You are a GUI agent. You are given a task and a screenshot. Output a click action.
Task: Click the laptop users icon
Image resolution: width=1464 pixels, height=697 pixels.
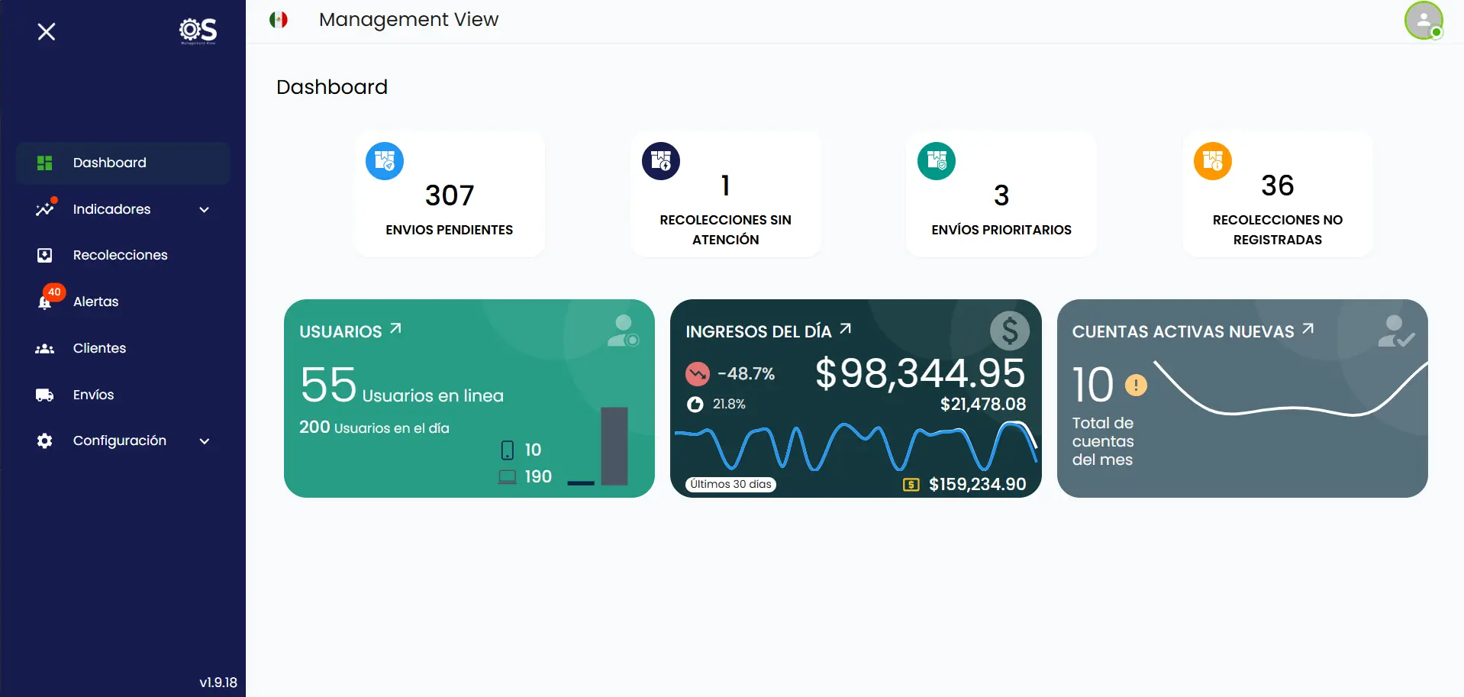click(508, 477)
